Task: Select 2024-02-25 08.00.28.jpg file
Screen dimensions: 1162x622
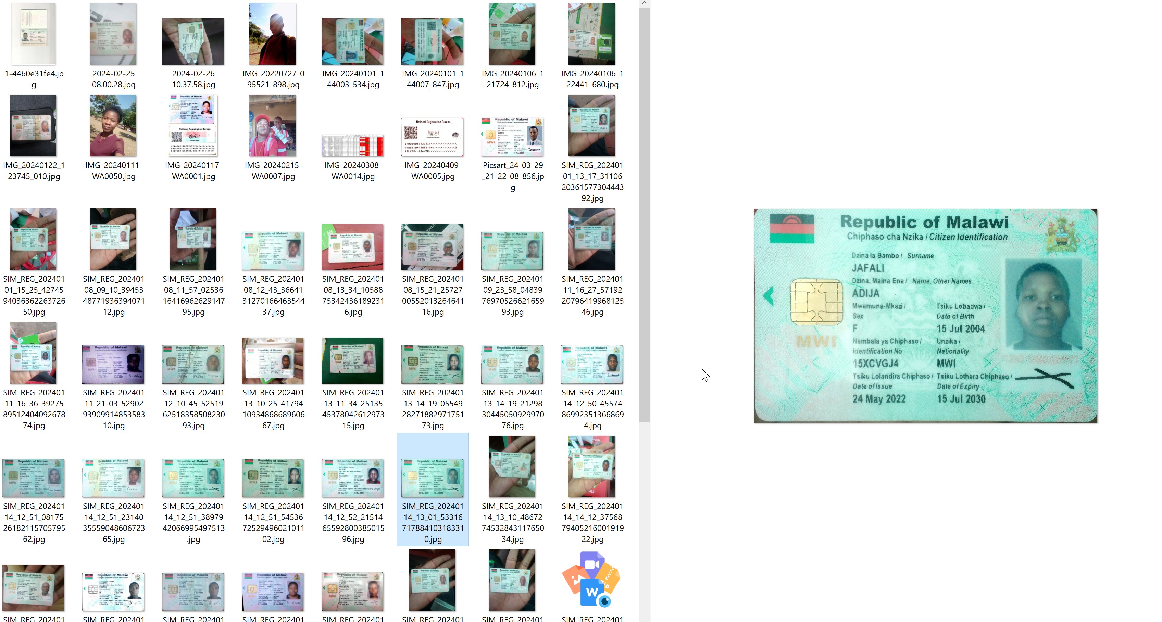Action: (113, 34)
